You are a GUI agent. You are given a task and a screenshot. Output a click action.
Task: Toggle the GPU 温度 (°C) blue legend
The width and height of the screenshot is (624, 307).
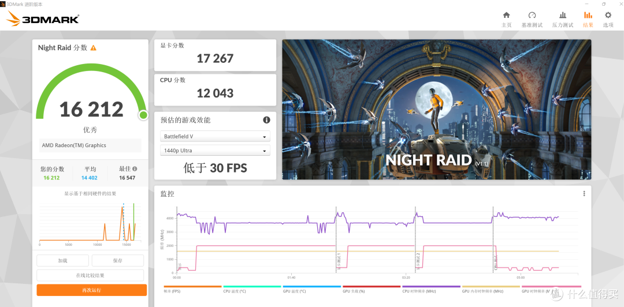click(x=312, y=289)
